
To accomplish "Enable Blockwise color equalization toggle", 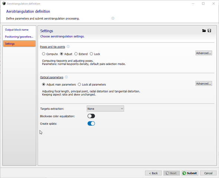I will click(x=91, y=116).
